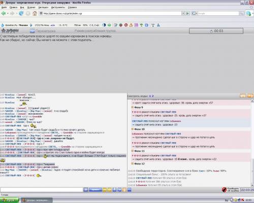The width and height of the screenshot is (254, 203).
Task: Open the Windows Пуск start button
Action: coord(10,200)
